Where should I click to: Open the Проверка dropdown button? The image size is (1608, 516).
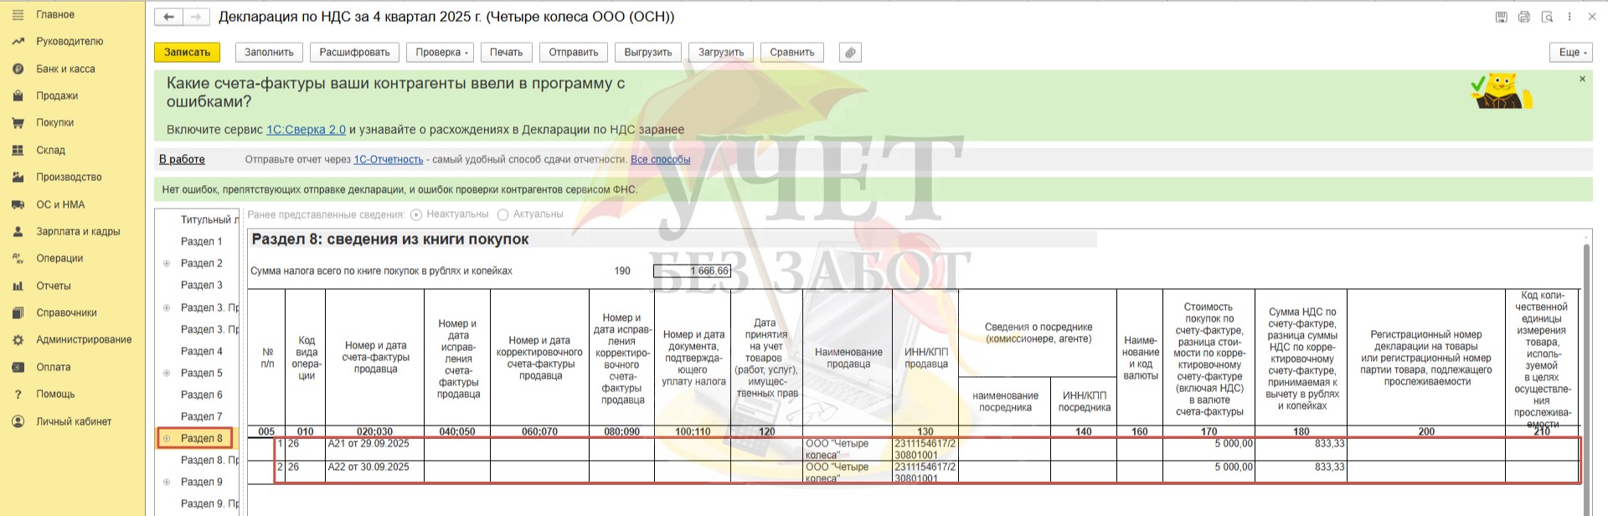(441, 53)
